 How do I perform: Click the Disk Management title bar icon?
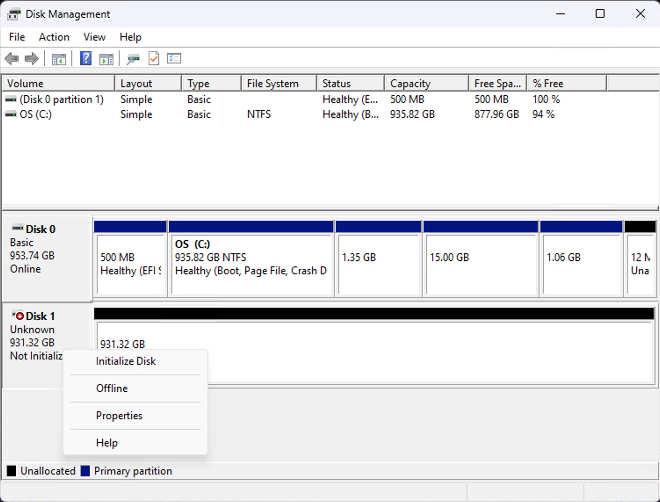14,14
